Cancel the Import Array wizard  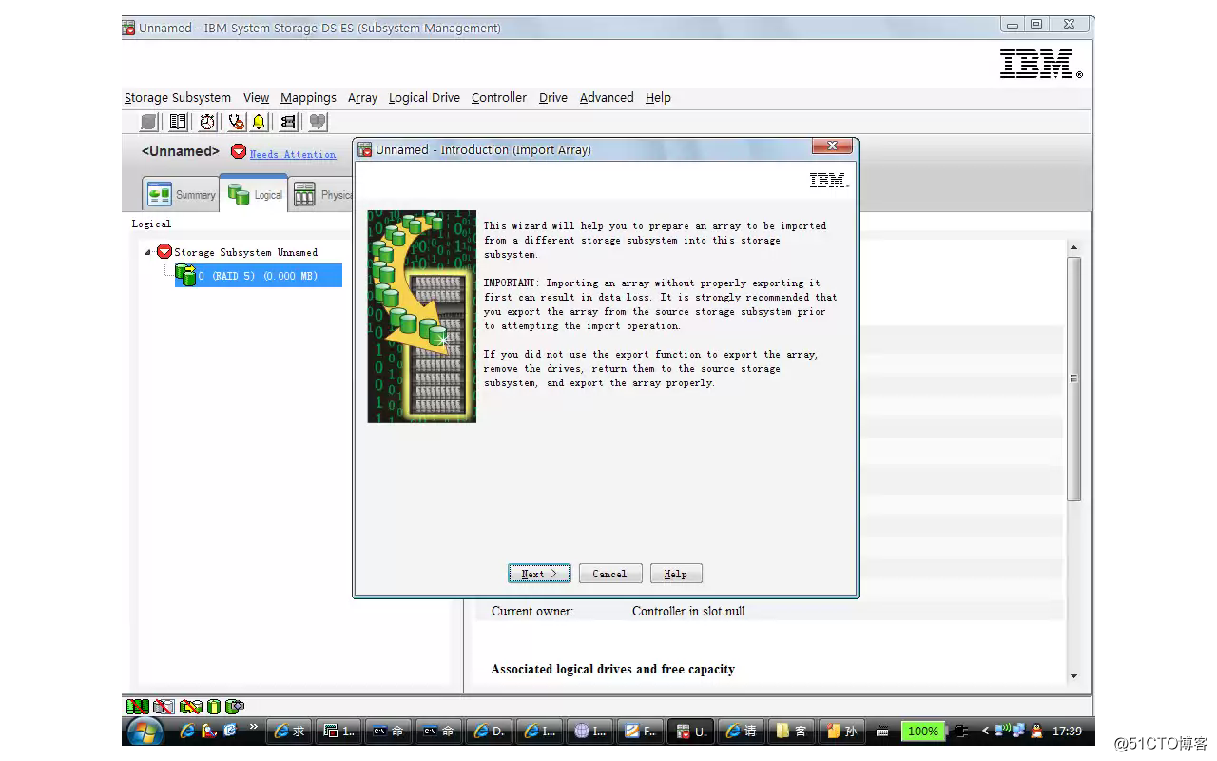click(x=609, y=574)
